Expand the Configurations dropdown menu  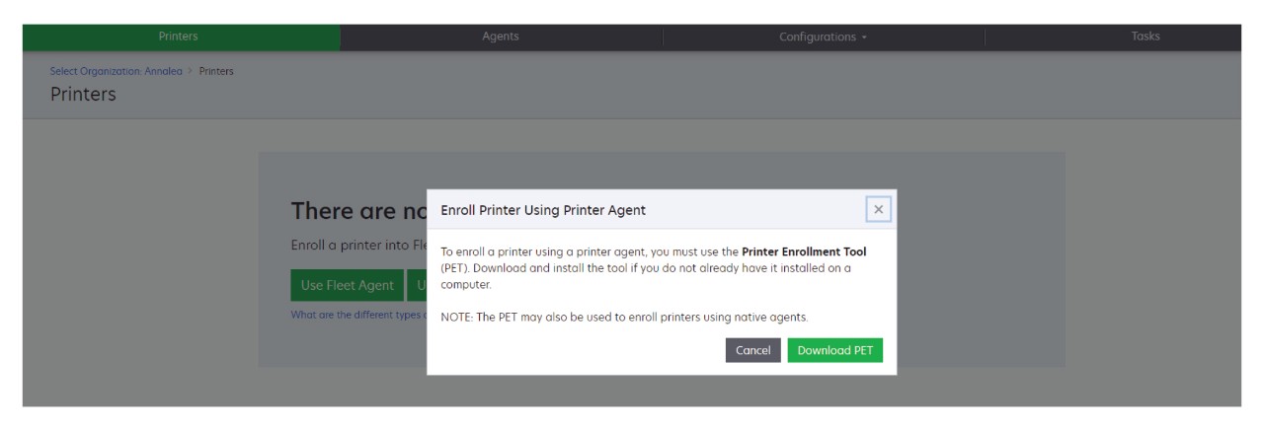(x=824, y=37)
